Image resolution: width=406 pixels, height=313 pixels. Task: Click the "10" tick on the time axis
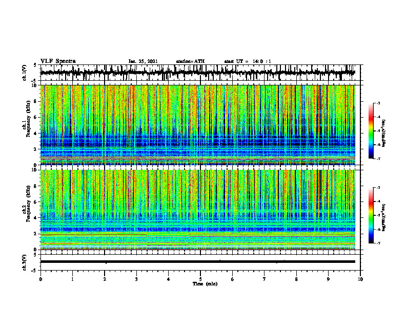pyautogui.click(x=360, y=279)
